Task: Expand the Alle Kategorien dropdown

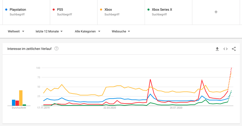Action: pyautogui.click(x=87, y=31)
